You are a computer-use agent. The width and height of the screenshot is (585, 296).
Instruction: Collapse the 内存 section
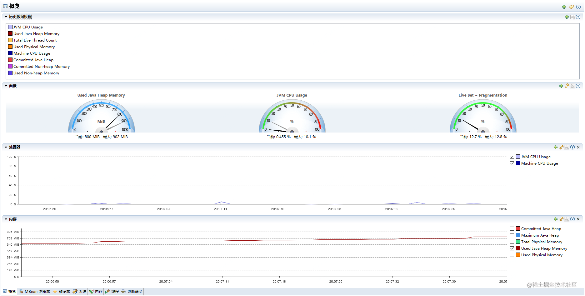pos(6,219)
